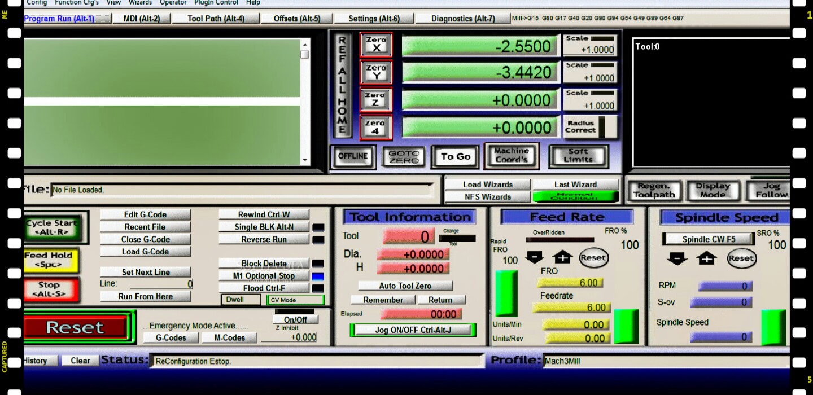Zero the 4th axis DRO
The image size is (813, 395).
point(375,128)
